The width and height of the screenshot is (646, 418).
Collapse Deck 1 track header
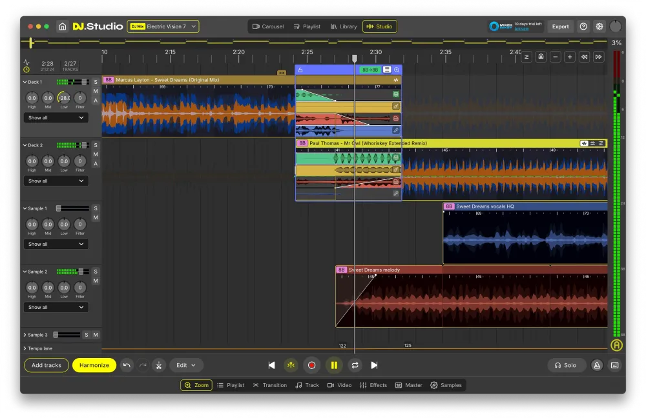tap(25, 82)
